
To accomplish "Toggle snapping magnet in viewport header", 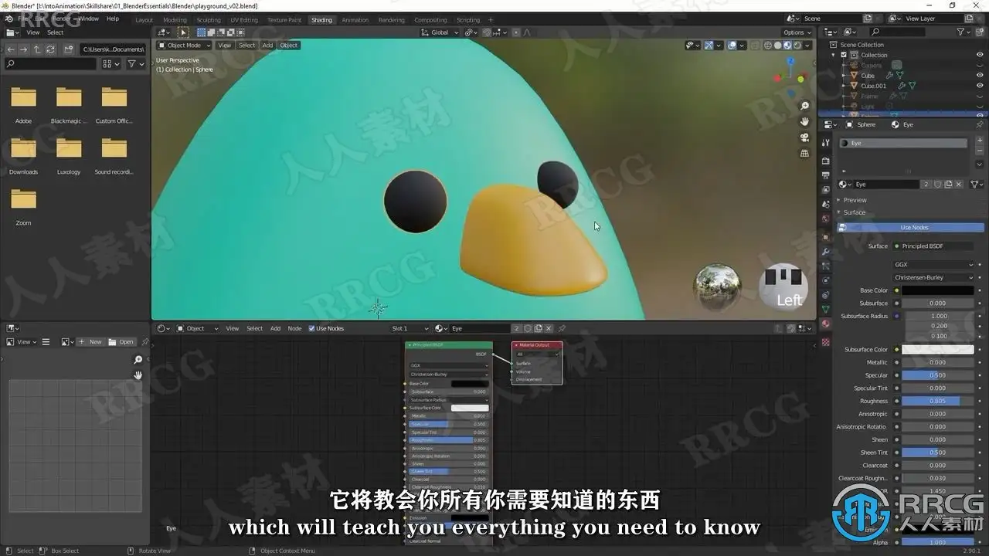I will [x=486, y=32].
